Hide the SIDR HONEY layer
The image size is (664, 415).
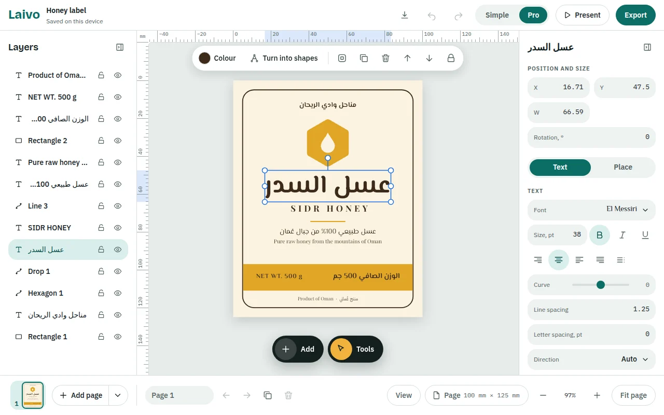pos(118,228)
